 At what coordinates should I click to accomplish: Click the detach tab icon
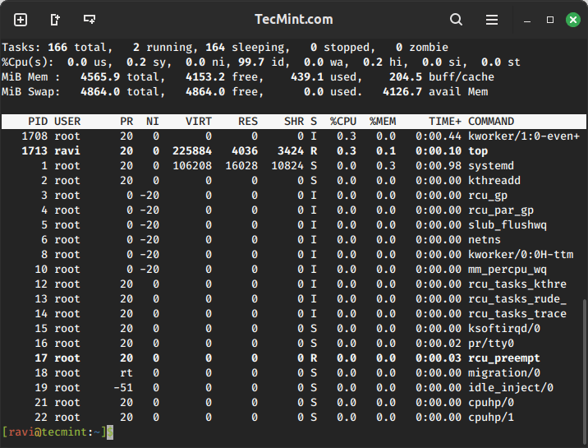(55, 20)
